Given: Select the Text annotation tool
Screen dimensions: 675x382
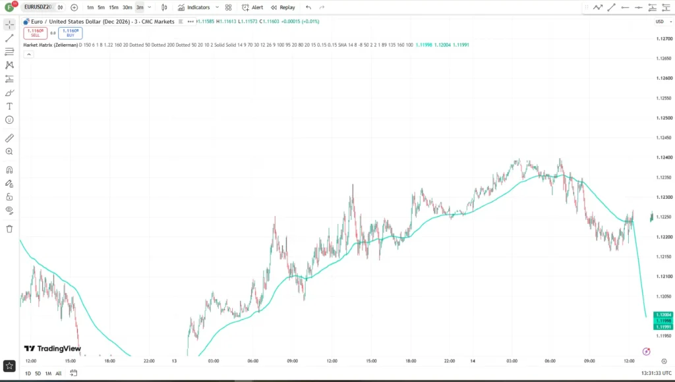Looking at the screenshot, I should point(9,106).
